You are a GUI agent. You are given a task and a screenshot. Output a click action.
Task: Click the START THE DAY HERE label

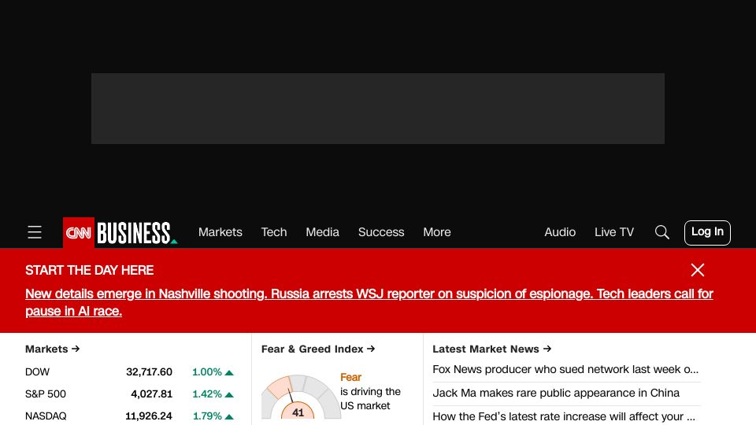pyautogui.click(x=89, y=270)
